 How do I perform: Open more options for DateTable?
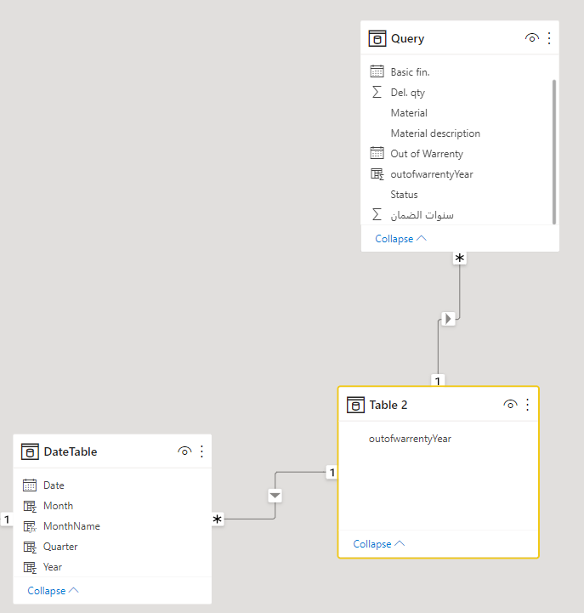[x=201, y=451]
